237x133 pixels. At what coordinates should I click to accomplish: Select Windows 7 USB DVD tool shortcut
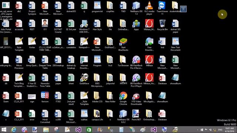coord(84,26)
